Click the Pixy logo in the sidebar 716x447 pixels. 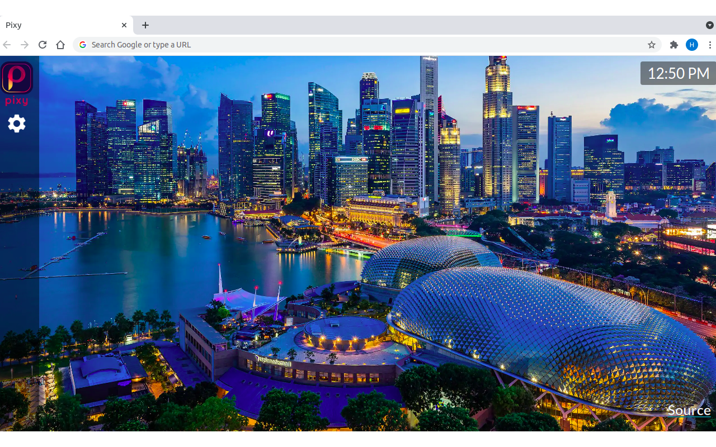[x=17, y=77]
